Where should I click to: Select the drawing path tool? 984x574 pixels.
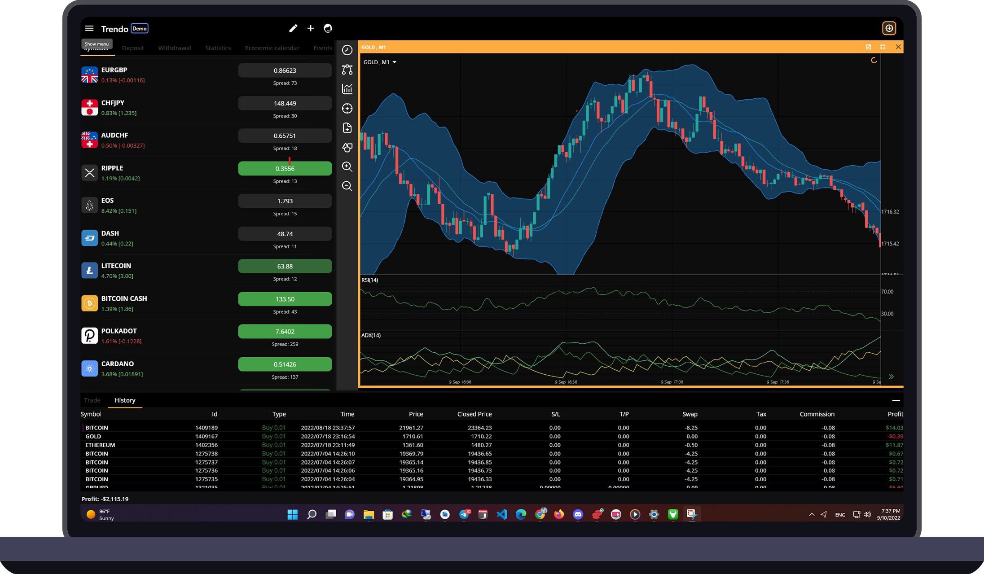point(347,70)
